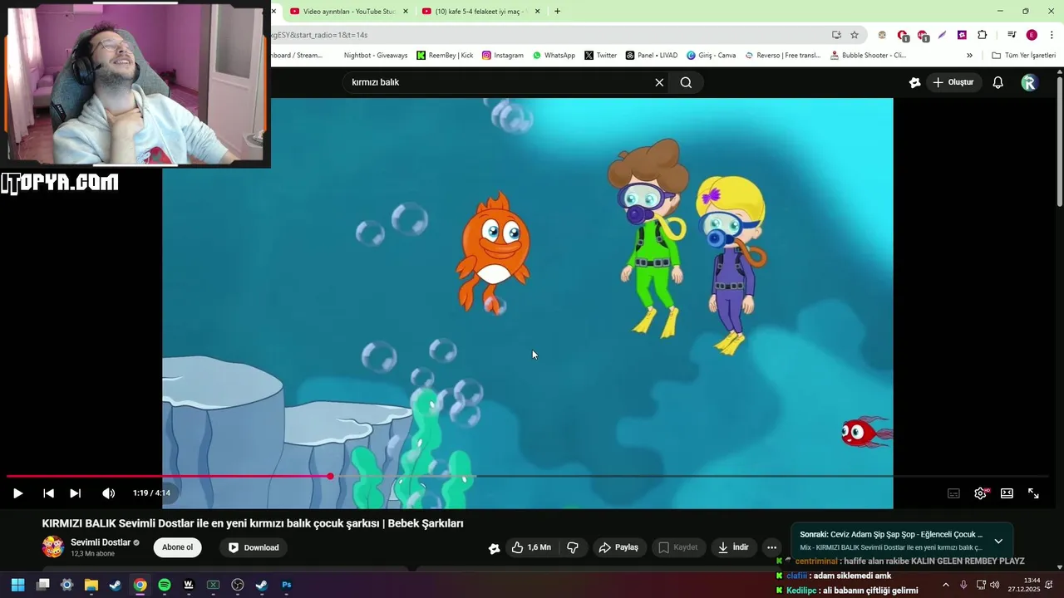Image resolution: width=1064 pixels, height=598 pixels.
Task: Save the video with Kaydet
Action: coord(678,547)
